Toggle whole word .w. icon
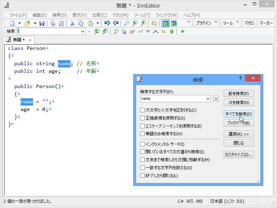The width and height of the screenshot is (277, 208). click(x=155, y=32)
